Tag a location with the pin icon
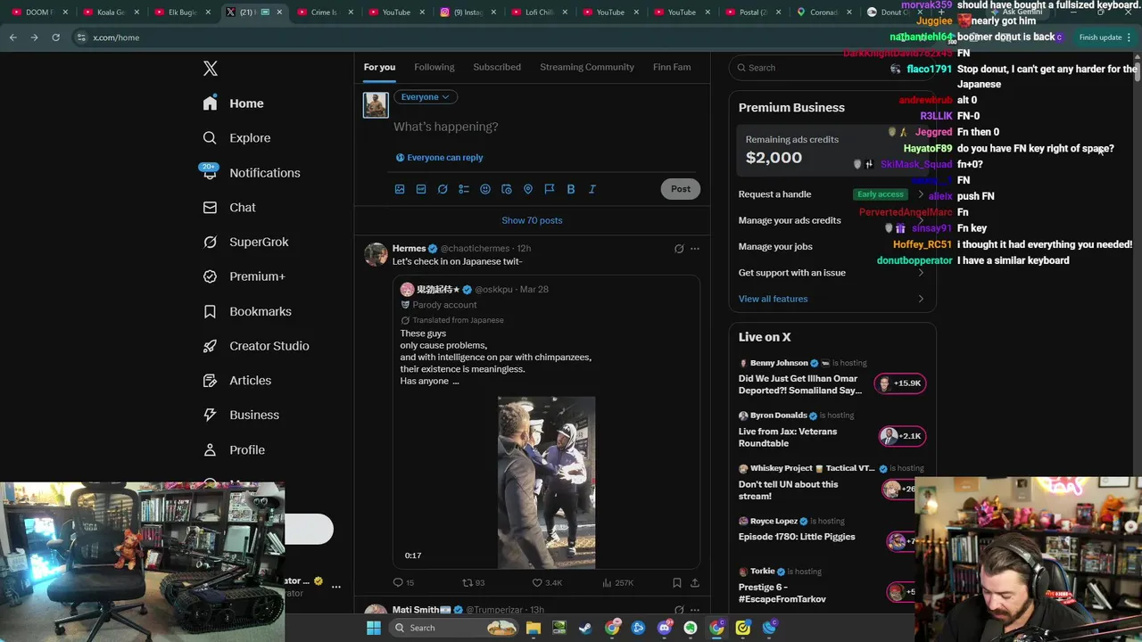The height and width of the screenshot is (642, 1142). (528, 189)
